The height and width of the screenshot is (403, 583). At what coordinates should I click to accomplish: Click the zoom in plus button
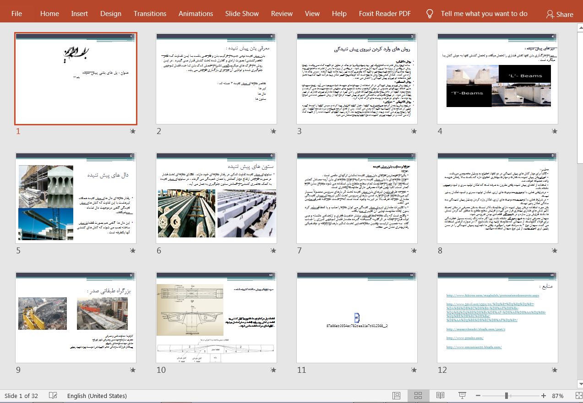544,396
